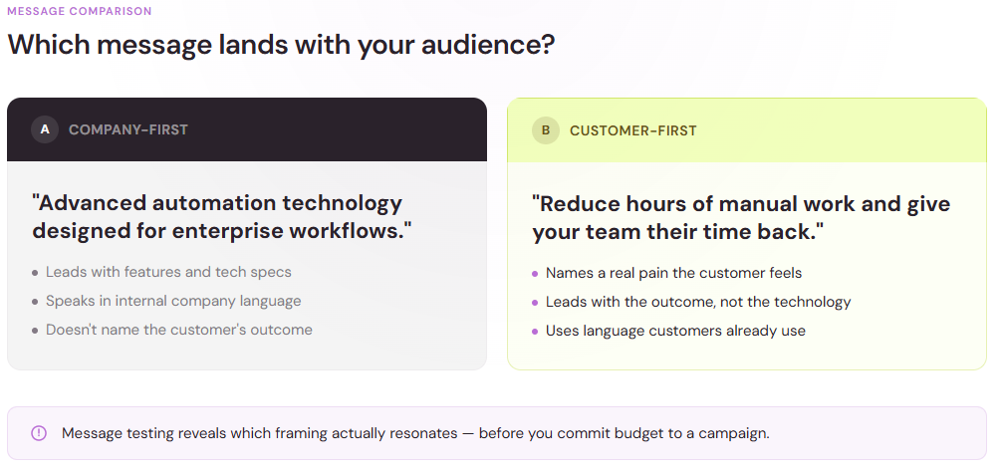Select the CUSTOMER-FIRST header label
Viewport: 1000px width, 475px height.
click(632, 130)
